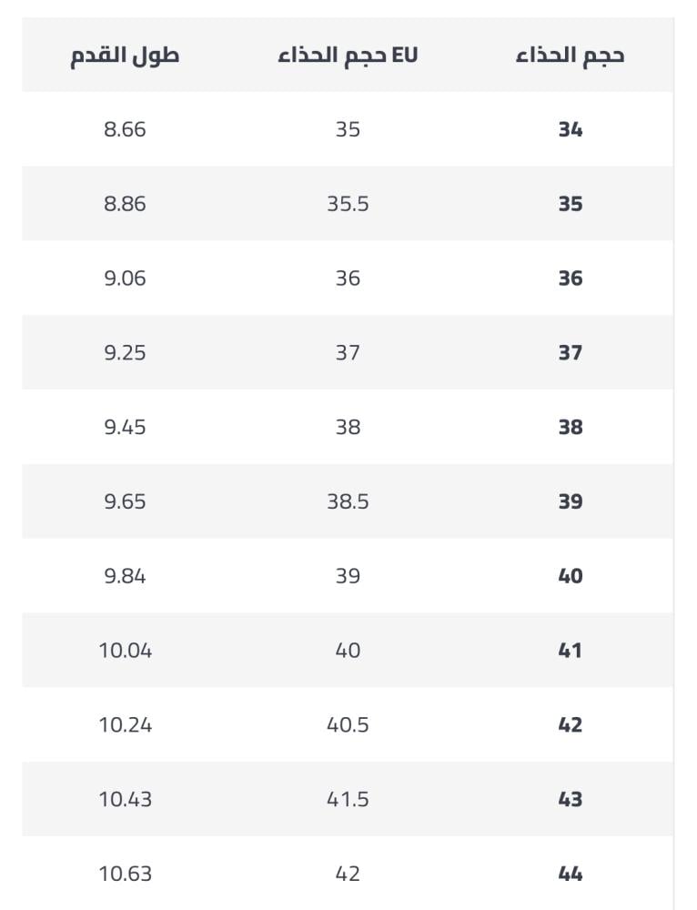Screen dimensions: 697x910
Task: Select bold shoe size 38 cell
Action: 570,427
